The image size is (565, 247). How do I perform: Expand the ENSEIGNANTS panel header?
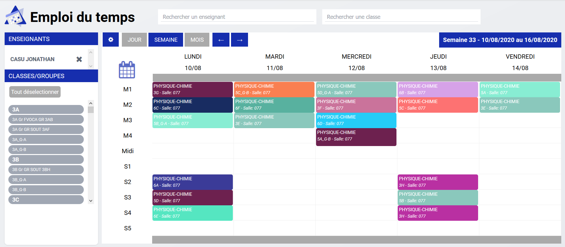[51, 39]
